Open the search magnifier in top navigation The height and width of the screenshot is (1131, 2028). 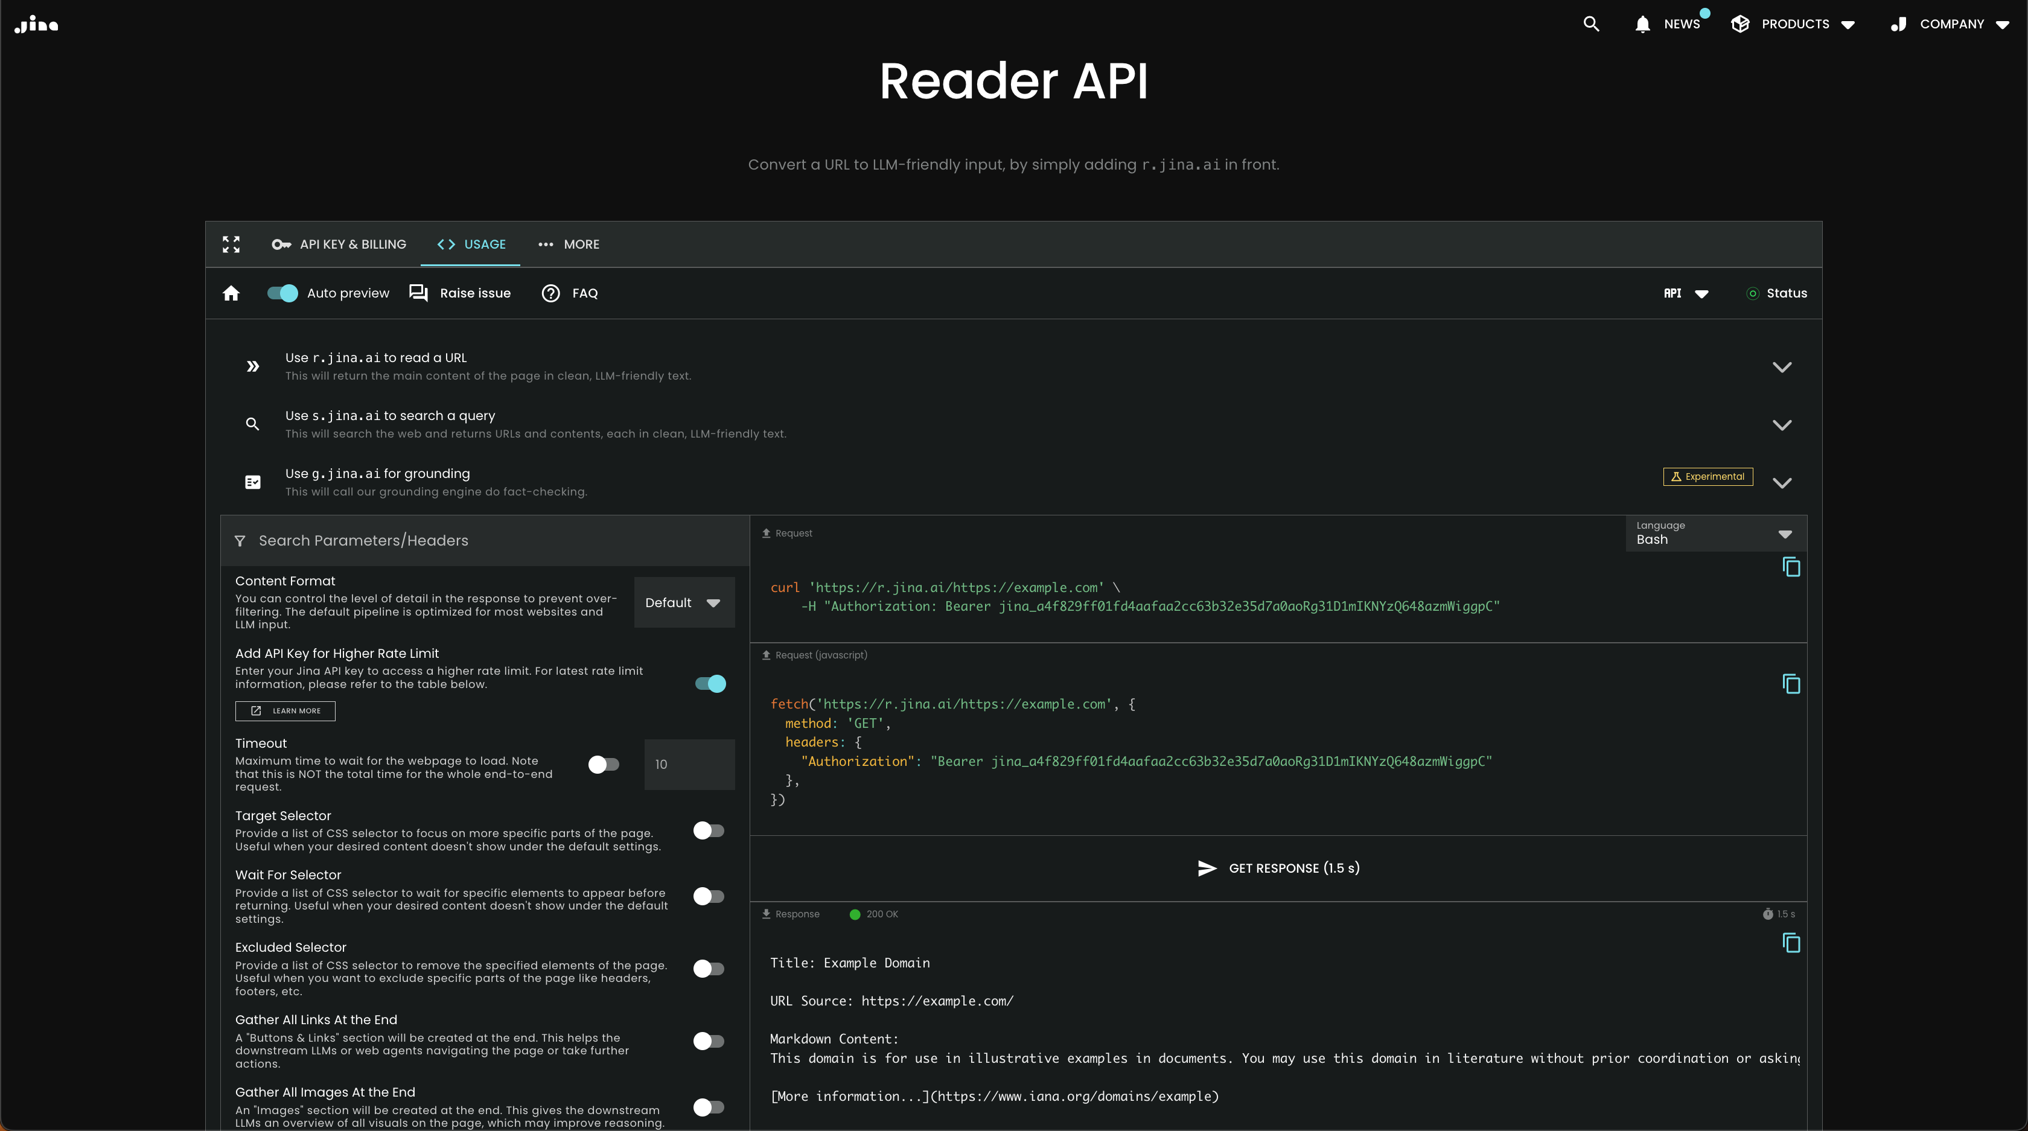1591,24
